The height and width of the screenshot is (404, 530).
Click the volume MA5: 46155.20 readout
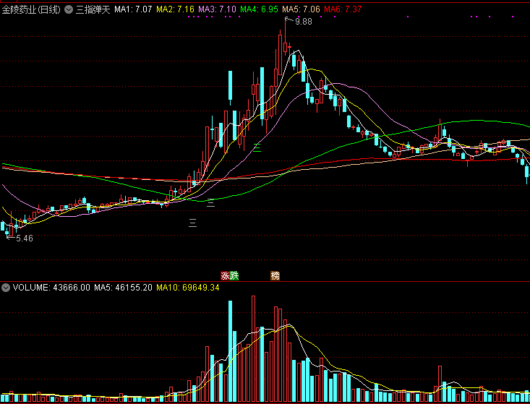point(123,288)
